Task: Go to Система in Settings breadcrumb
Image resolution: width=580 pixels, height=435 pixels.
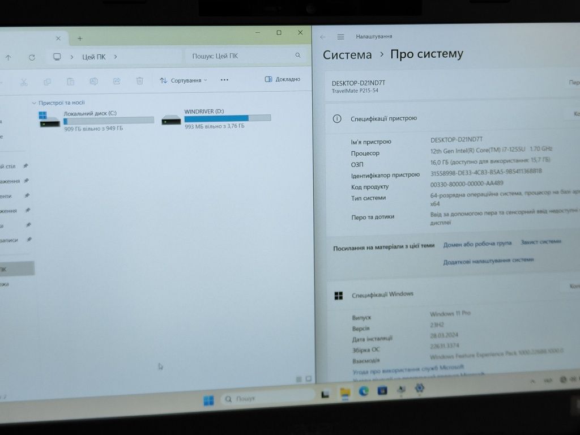Action: pos(347,55)
